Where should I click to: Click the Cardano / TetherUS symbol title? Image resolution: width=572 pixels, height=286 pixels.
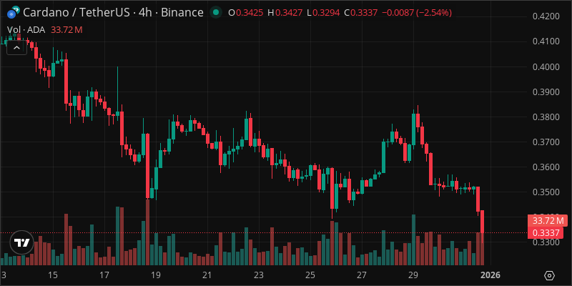[113, 12]
